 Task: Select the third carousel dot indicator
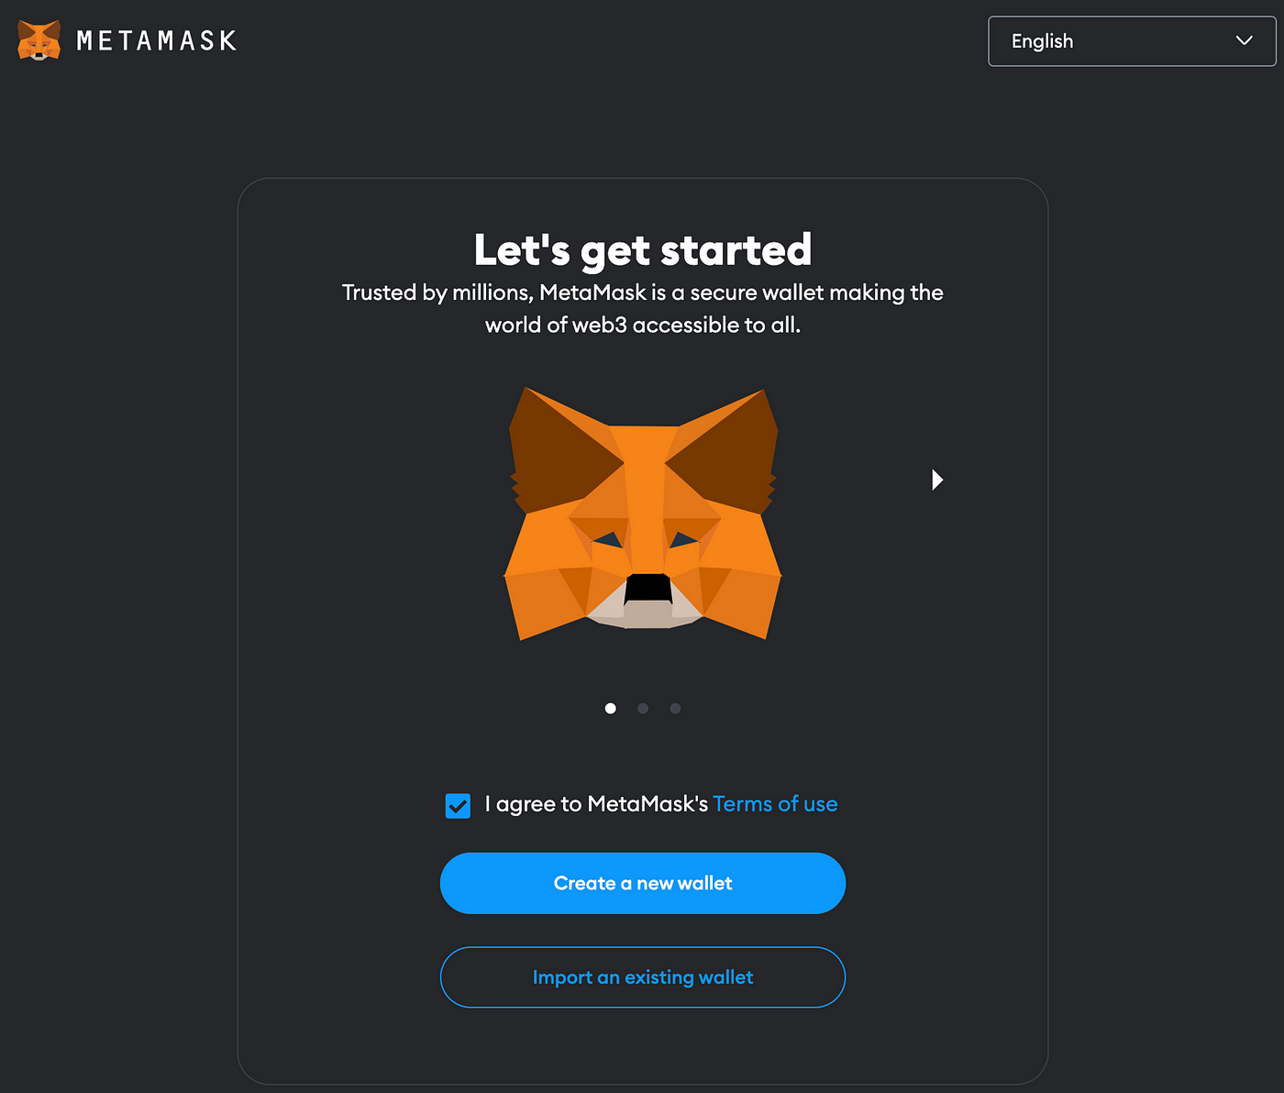coord(676,708)
